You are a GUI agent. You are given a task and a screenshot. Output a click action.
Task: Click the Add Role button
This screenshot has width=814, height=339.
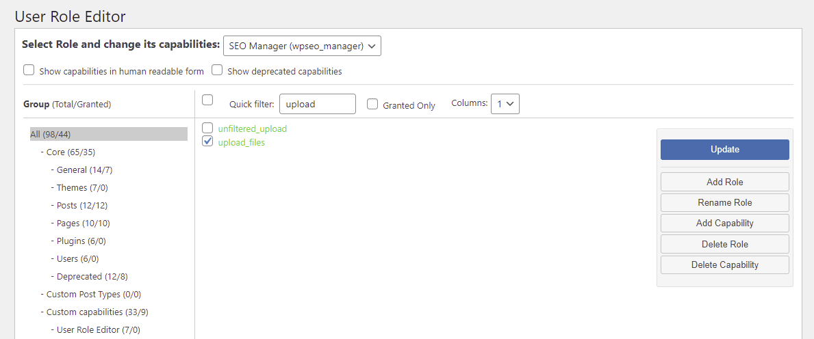coord(724,182)
